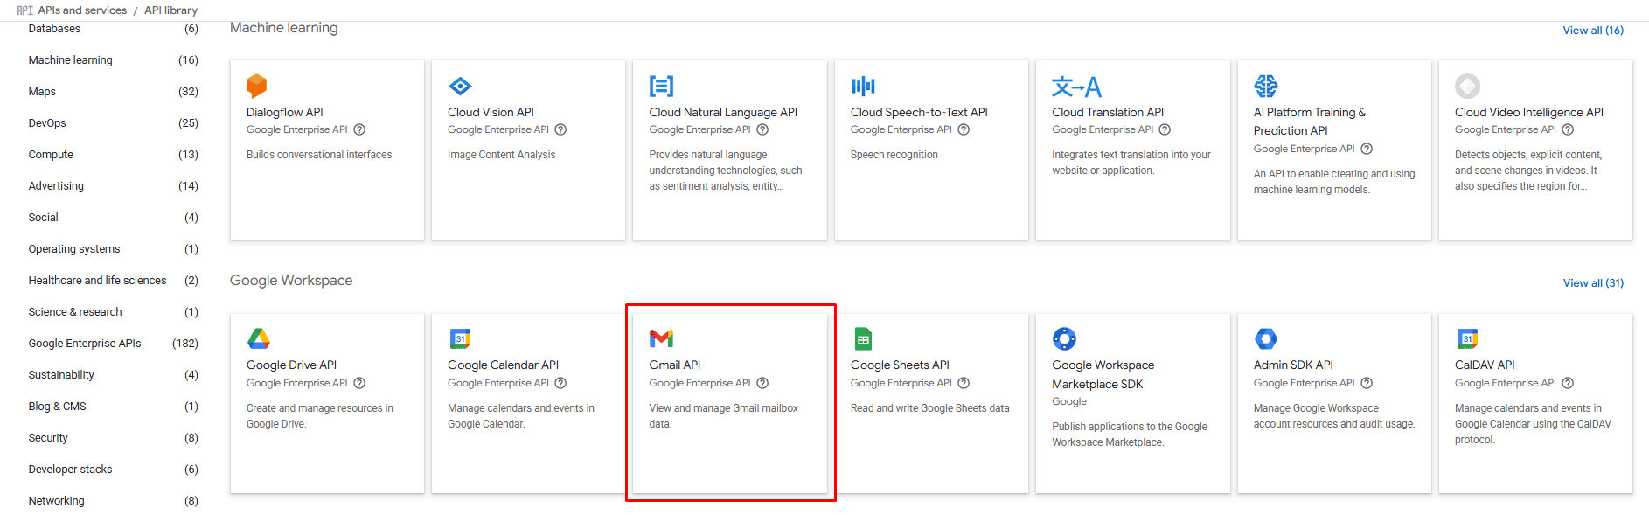Select the DevOps category in sidebar

pyautogui.click(x=47, y=123)
